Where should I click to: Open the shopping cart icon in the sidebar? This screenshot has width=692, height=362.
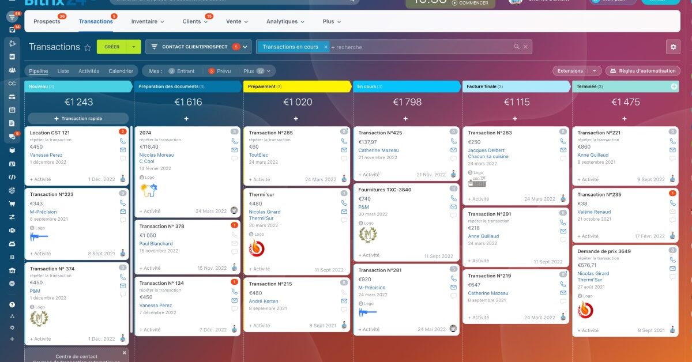coord(13,203)
